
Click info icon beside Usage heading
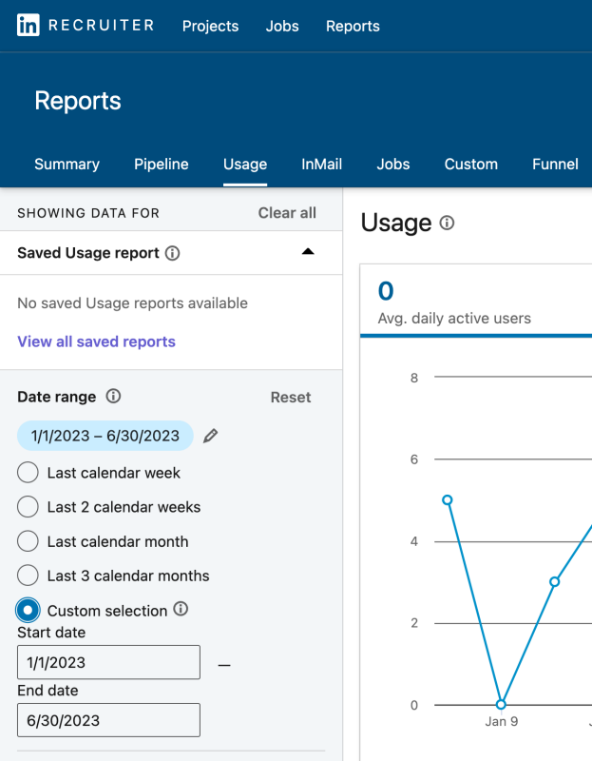click(447, 223)
